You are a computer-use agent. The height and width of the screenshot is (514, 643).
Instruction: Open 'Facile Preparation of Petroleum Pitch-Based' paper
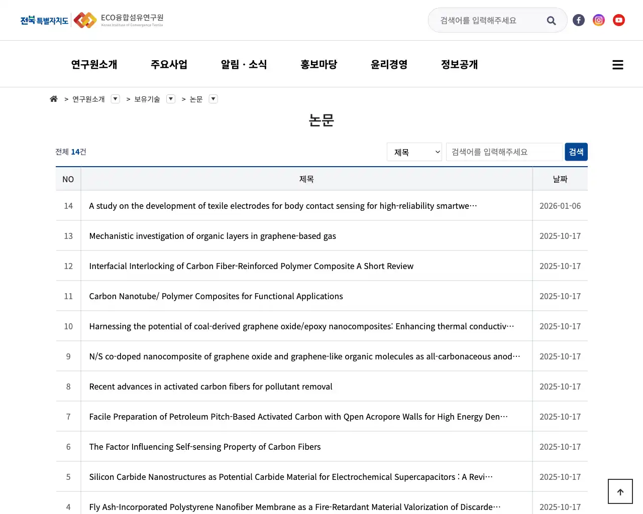click(x=298, y=417)
